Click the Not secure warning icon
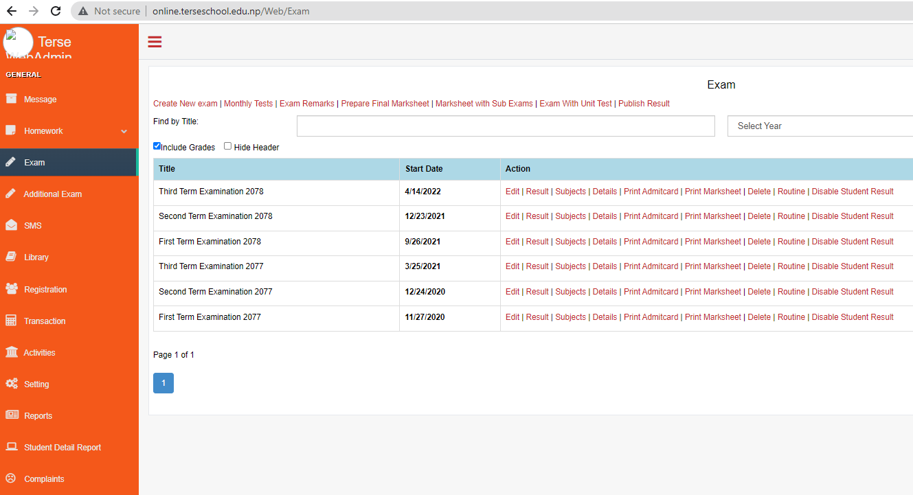The width and height of the screenshot is (913, 495). (83, 11)
